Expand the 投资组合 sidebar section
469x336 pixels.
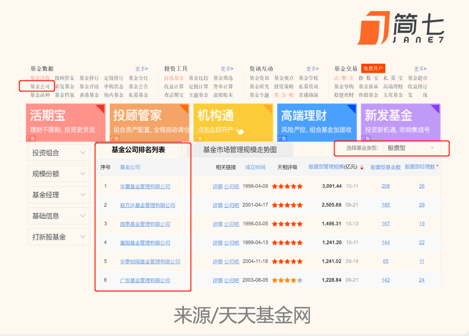pyautogui.click(x=59, y=153)
